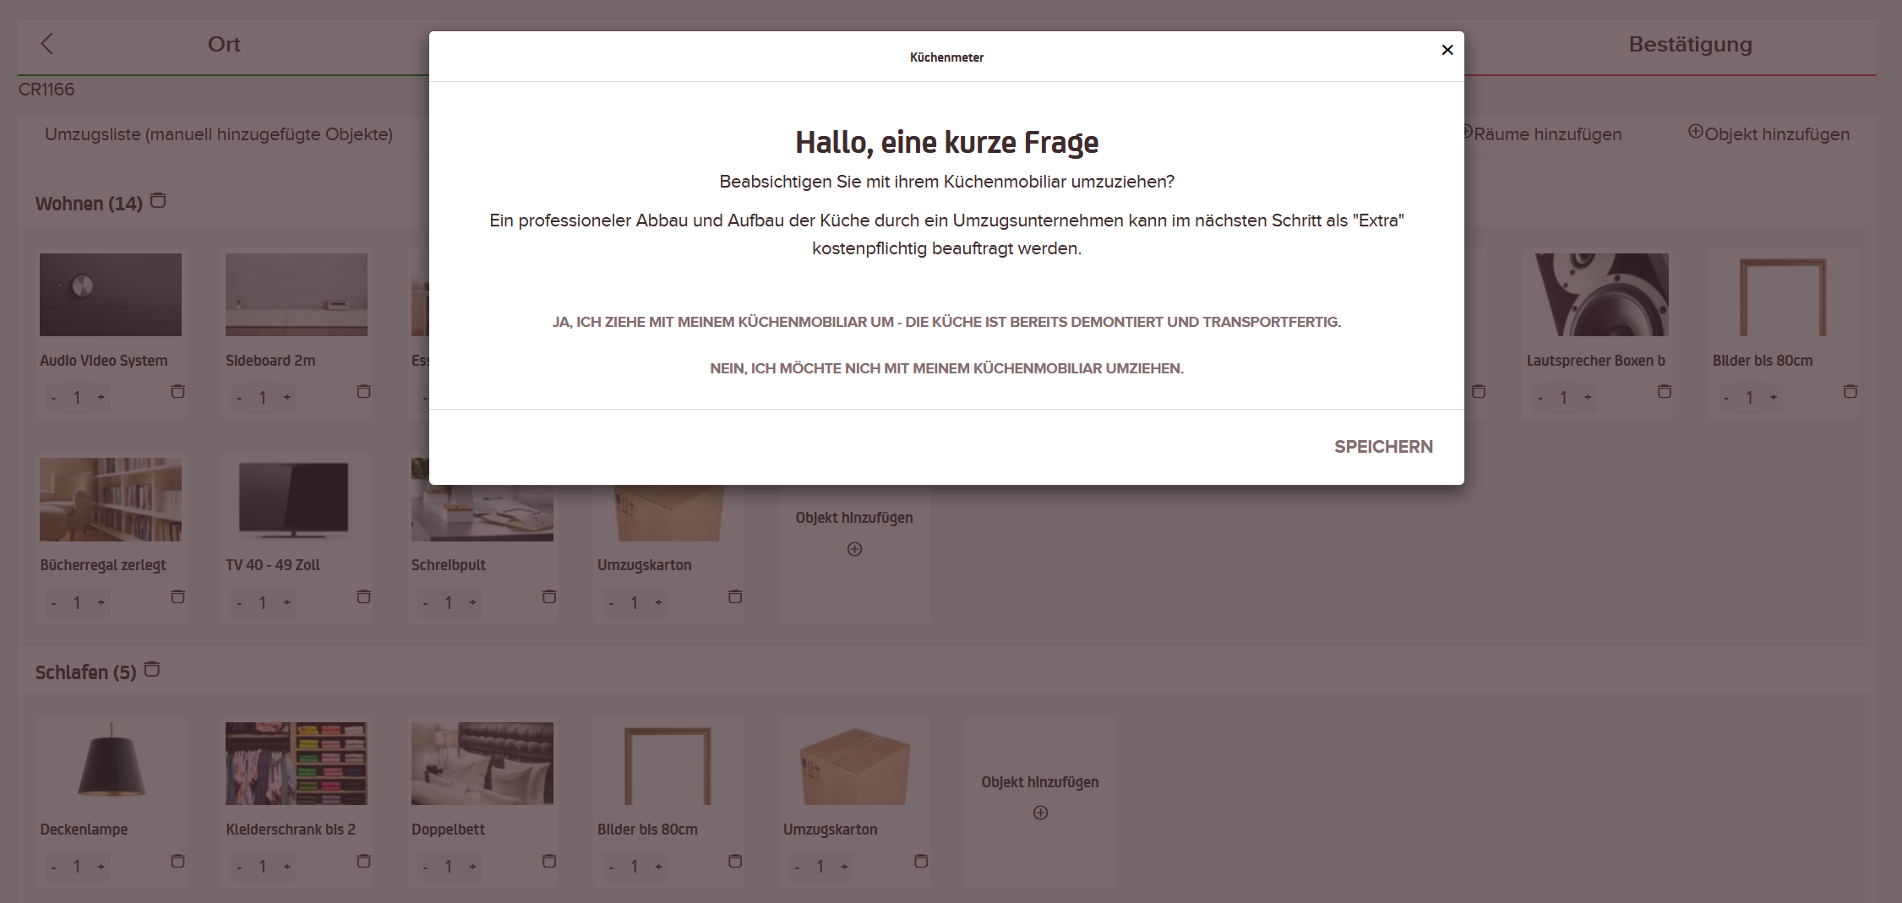Image resolution: width=1902 pixels, height=903 pixels.
Task: Select 'Ja, ich ziehe mit meinem Küchenmobiliar um' option
Action: click(x=946, y=322)
